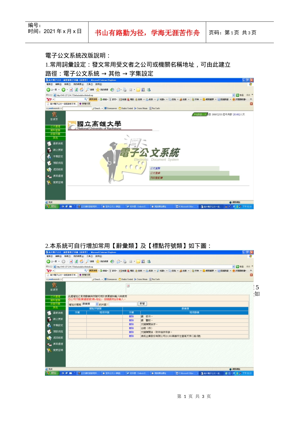Click Microsoft Office taskbar item in first screenshot
This screenshot has height=424, width=299.
[187, 207]
